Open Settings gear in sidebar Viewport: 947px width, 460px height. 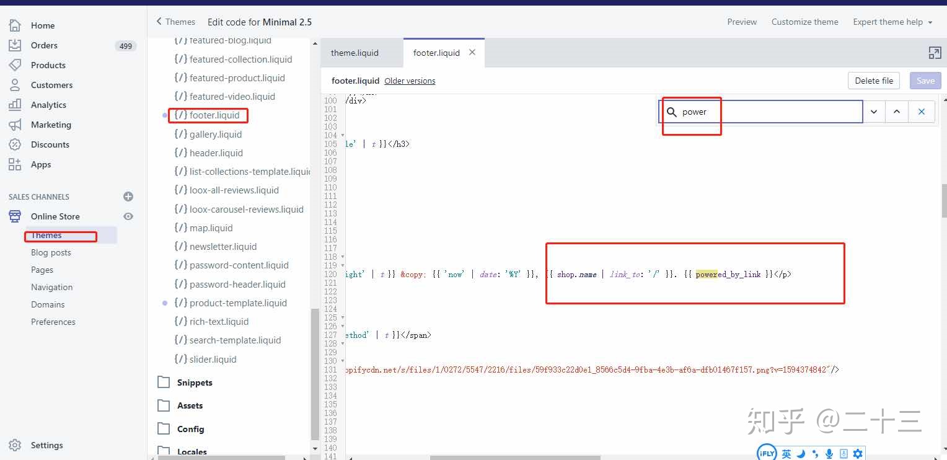[x=15, y=445]
